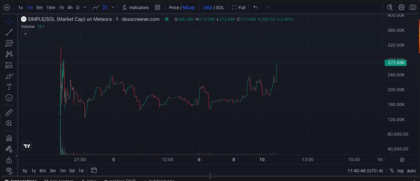
Task: Open chart settings gear
Action: tap(401, 7)
